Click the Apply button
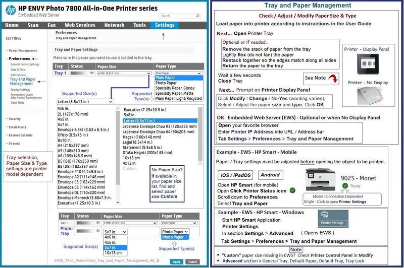The image size is (404, 268). (x=176, y=262)
